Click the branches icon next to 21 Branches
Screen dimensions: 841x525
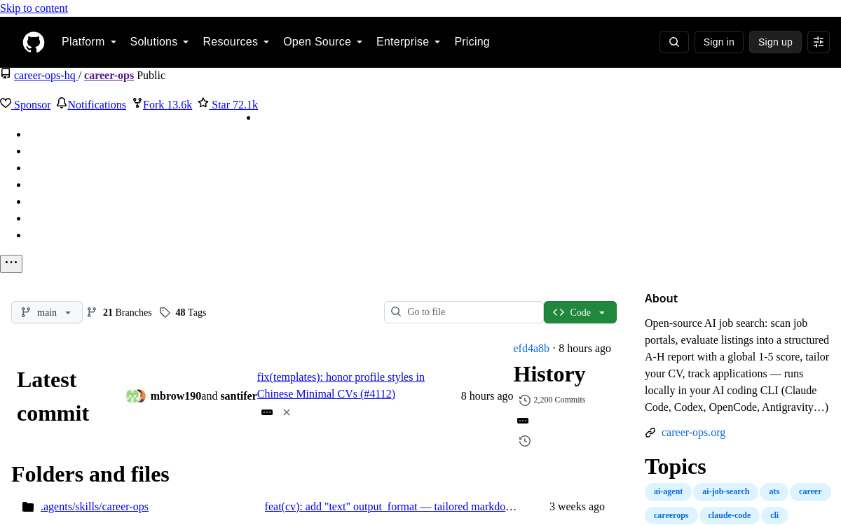coord(92,312)
